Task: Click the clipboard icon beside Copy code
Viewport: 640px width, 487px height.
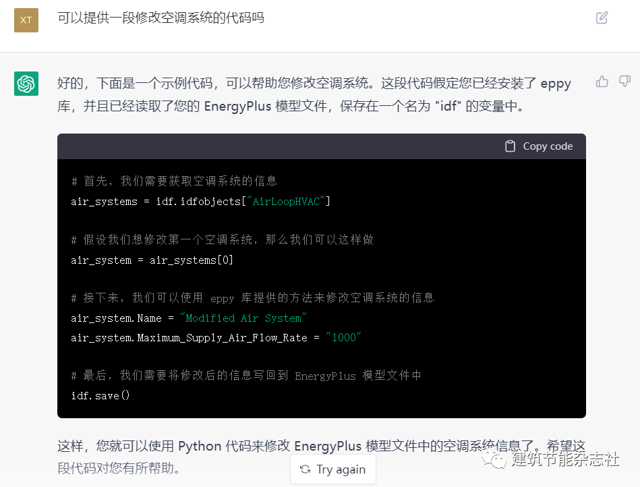Action: click(x=509, y=146)
